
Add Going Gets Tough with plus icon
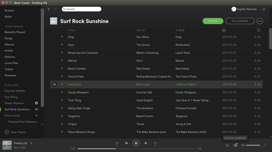pyautogui.click(x=62, y=108)
